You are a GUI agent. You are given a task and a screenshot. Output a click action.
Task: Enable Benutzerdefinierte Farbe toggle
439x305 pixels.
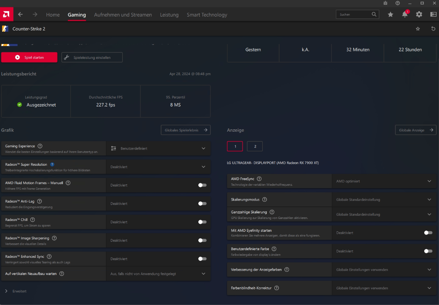point(428,251)
